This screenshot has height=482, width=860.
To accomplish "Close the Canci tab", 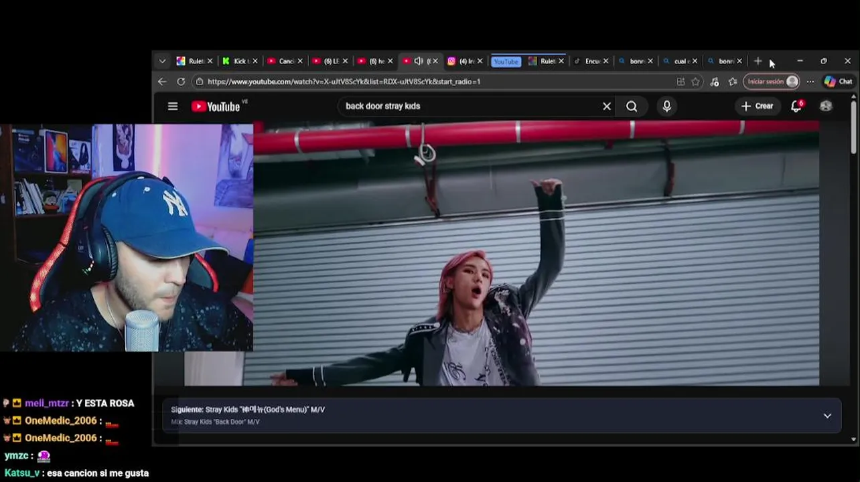I will click(299, 61).
